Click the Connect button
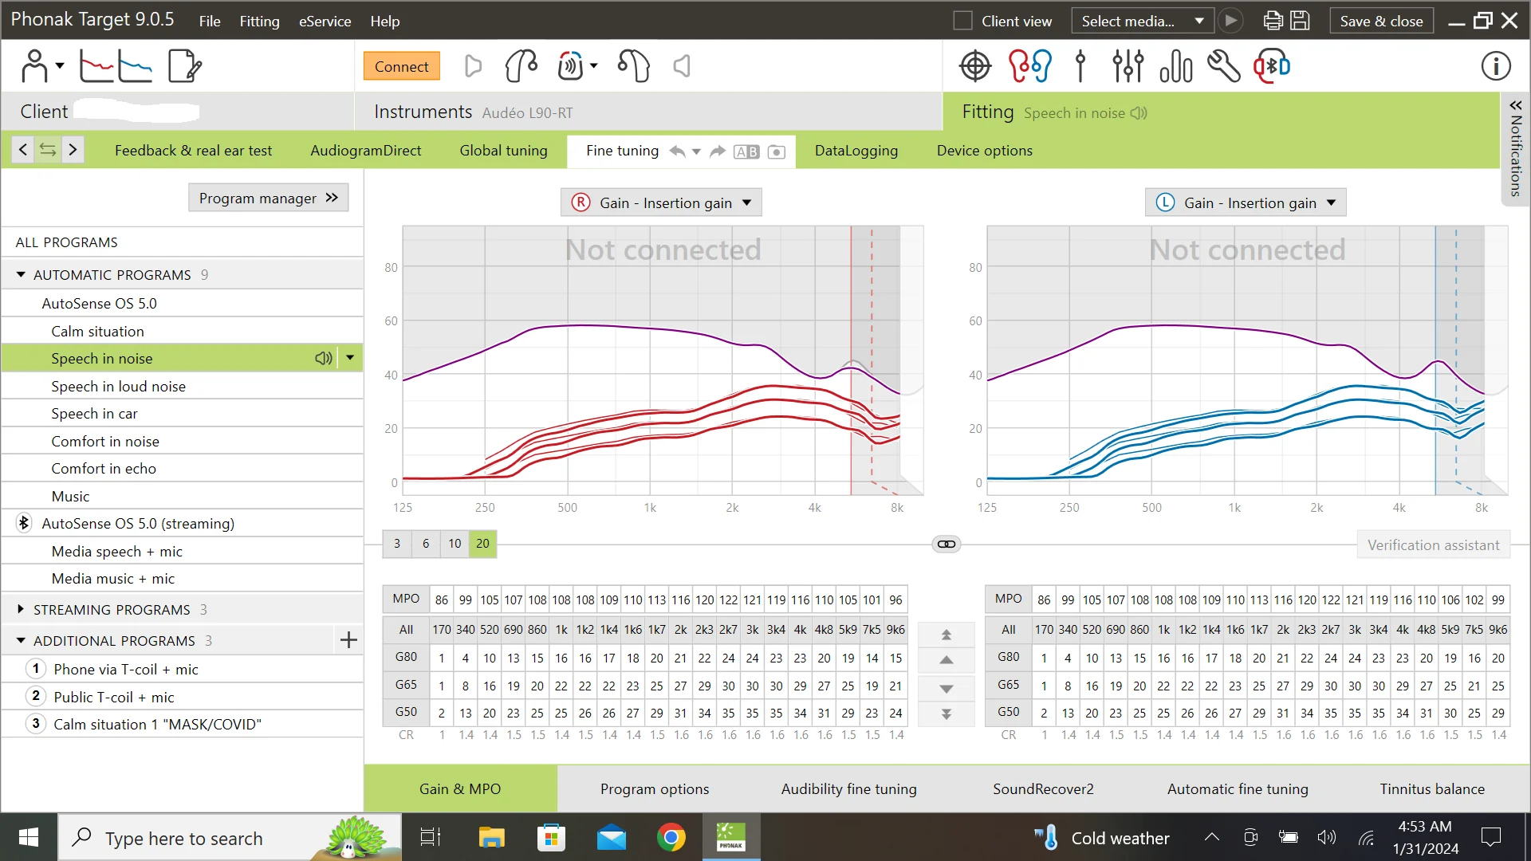This screenshot has height=861, width=1531. (x=401, y=66)
